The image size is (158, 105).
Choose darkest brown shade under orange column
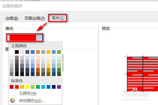pos(38,74)
